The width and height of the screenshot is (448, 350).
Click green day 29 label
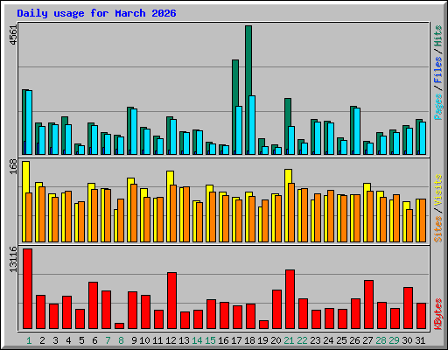(394, 340)
